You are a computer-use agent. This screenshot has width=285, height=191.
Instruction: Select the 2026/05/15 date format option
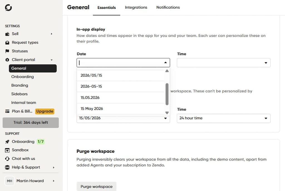coord(121,76)
